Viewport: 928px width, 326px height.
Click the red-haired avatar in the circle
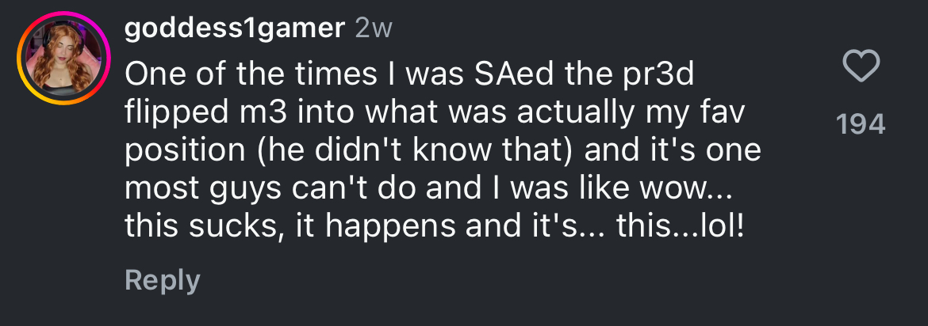[x=63, y=59]
